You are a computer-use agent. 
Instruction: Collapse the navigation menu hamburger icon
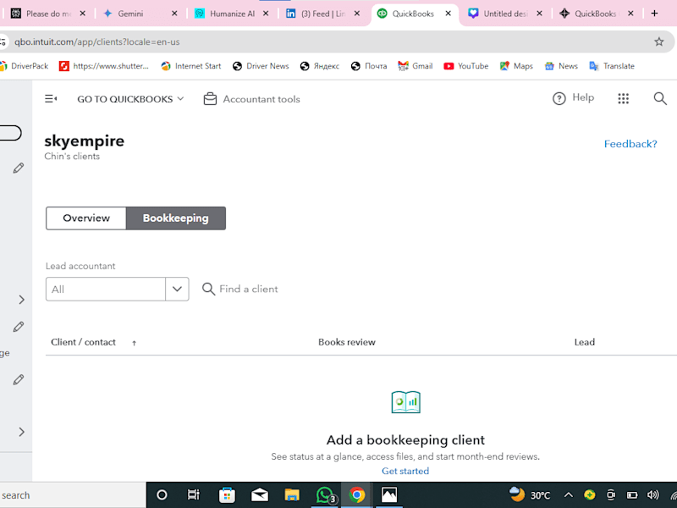[x=51, y=99]
